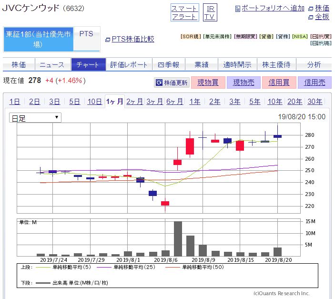
Task: Select the チャート tab
Action: click(x=89, y=64)
